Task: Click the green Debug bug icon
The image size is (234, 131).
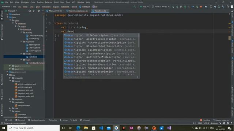Action: click(x=185, y=7)
